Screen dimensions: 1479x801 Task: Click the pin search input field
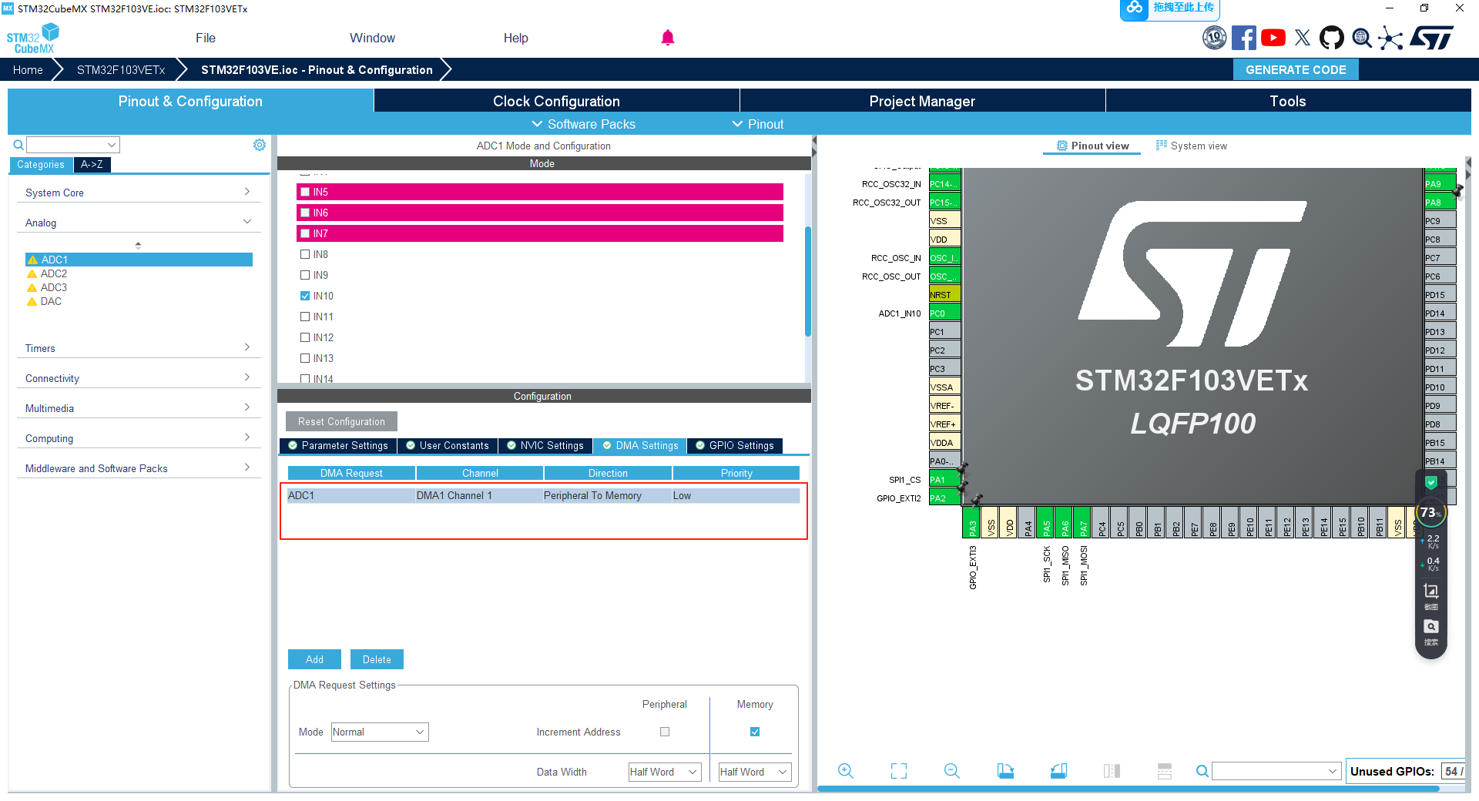click(1277, 771)
